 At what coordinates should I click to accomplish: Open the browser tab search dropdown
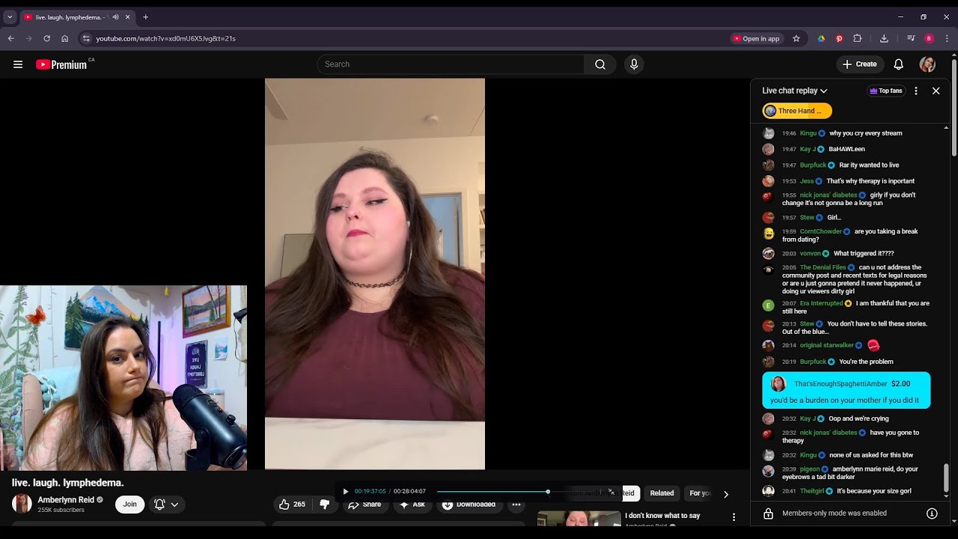(10, 17)
